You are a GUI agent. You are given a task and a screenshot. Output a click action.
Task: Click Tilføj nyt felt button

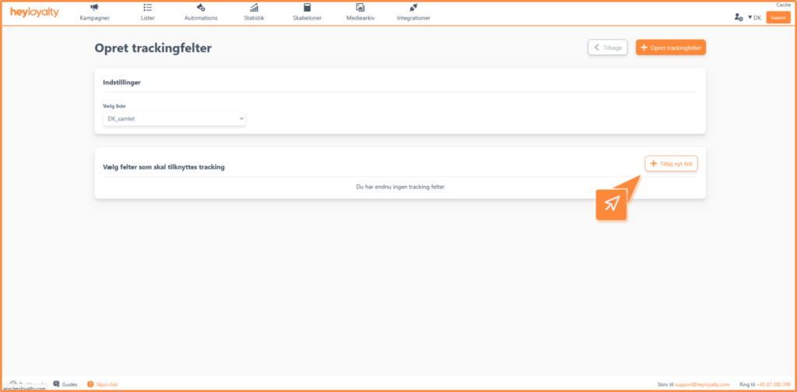pyautogui.click(x=671, y=163)
